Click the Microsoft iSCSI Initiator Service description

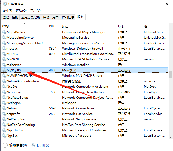[x=86, y=59]
